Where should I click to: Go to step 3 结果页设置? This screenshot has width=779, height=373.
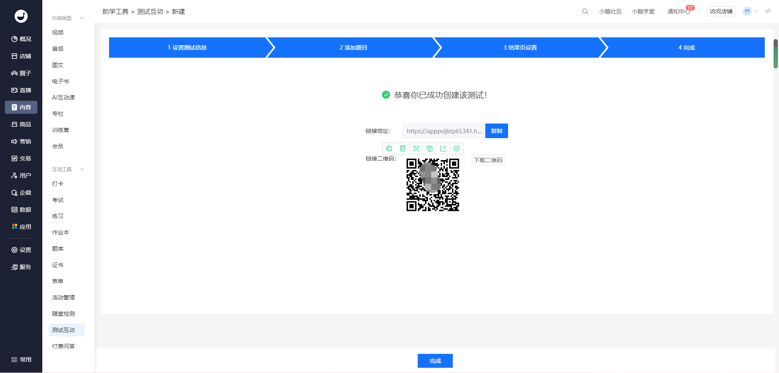click(520, 48)
